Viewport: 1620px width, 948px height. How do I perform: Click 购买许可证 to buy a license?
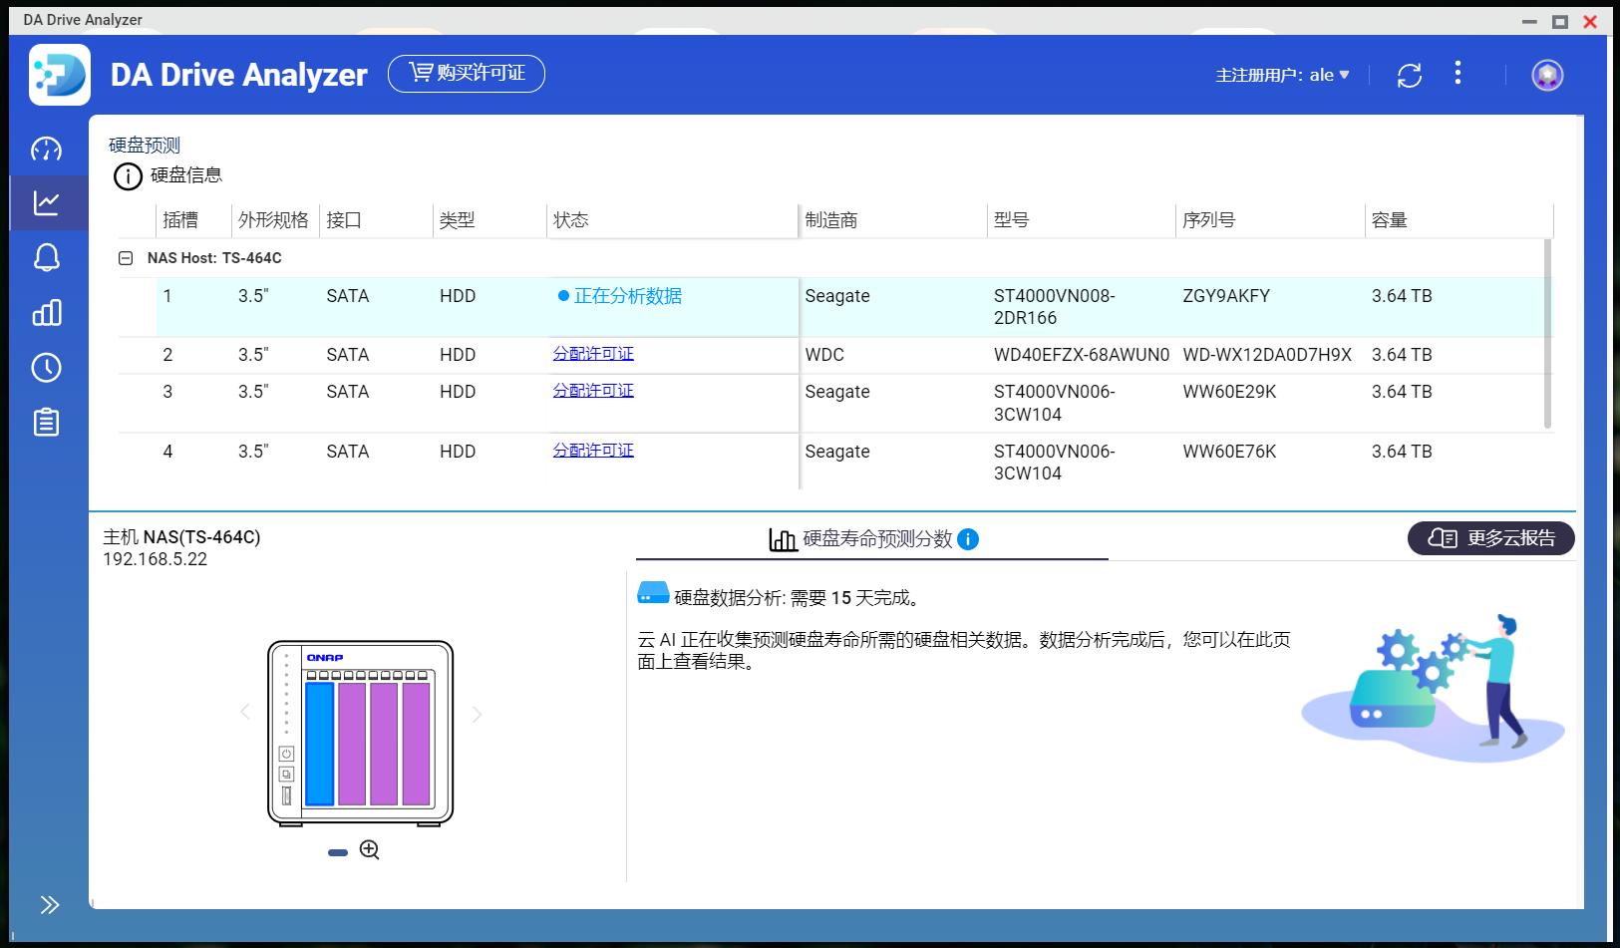coord(467,74)
